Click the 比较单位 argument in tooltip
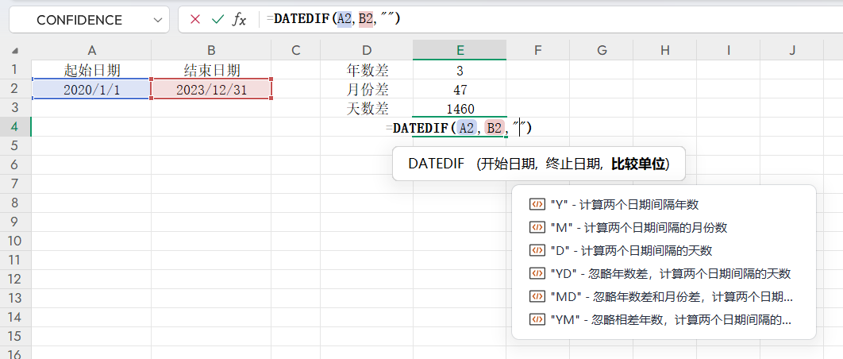Image resolution: width=843 pixels, height=359 pixels. [x=639, y=164]
